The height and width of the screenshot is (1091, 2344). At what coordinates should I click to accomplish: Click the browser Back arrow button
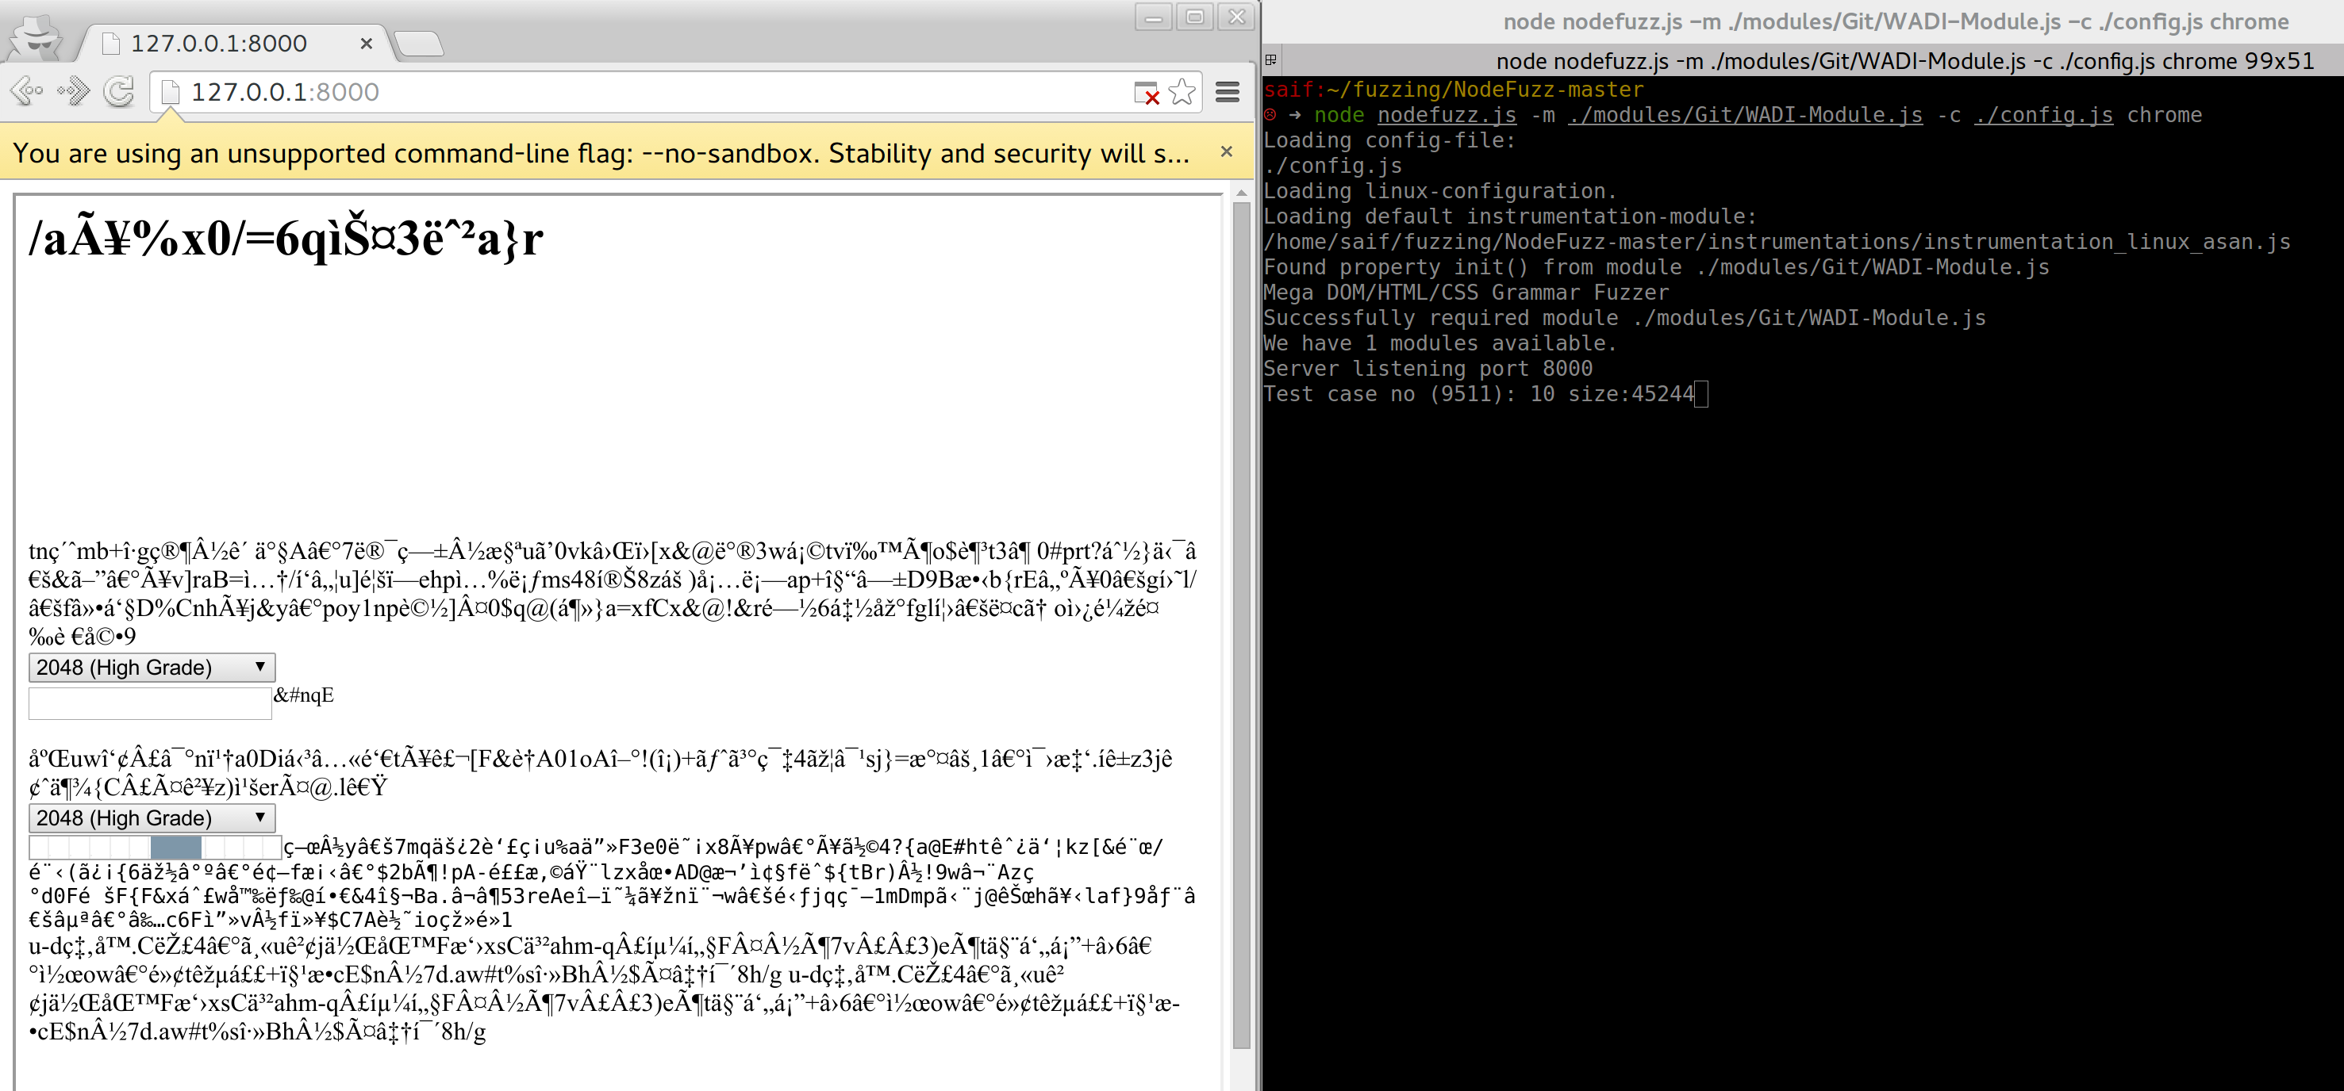point(26,91)
